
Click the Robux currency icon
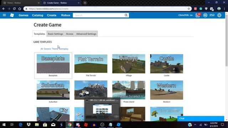[205, 15]
